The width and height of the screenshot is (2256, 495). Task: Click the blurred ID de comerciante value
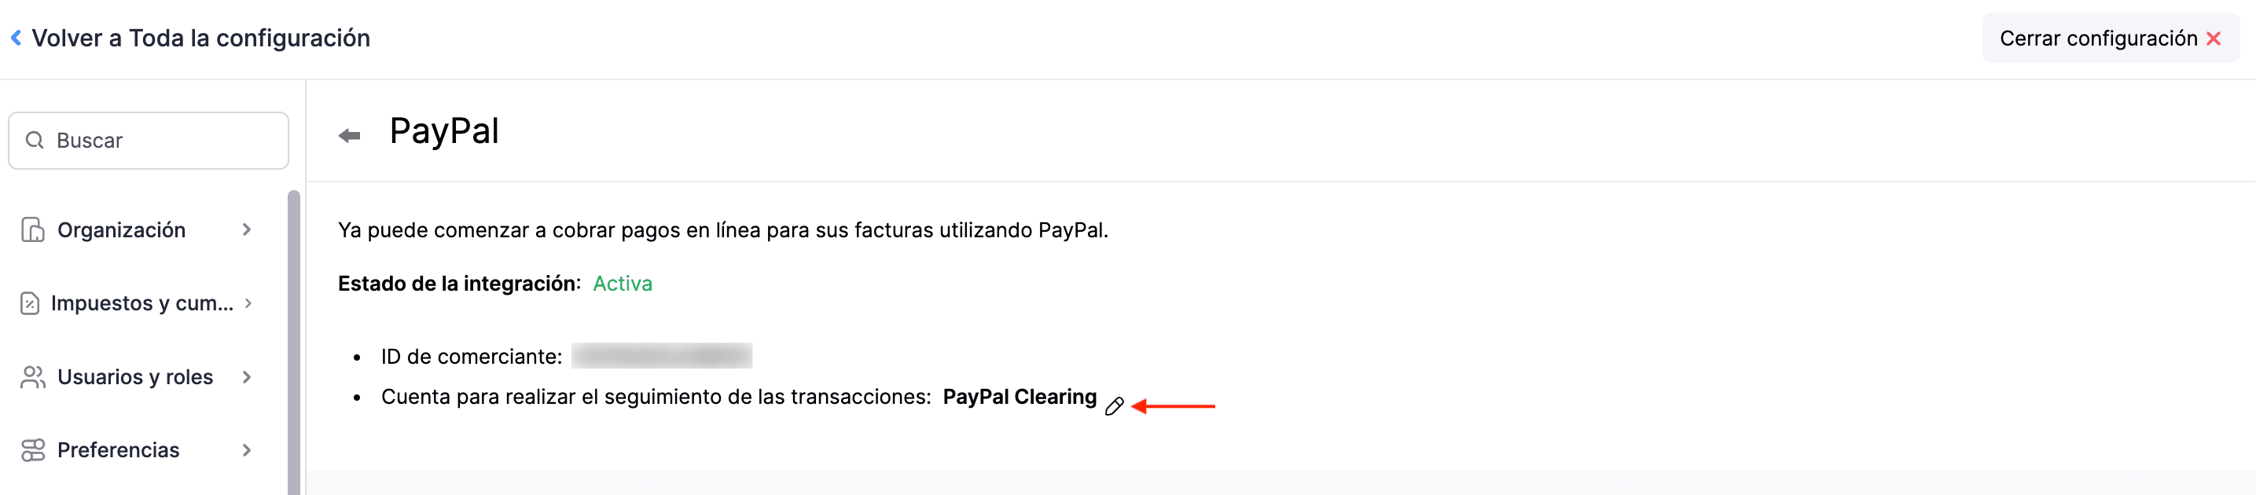(x=662, y=356)
